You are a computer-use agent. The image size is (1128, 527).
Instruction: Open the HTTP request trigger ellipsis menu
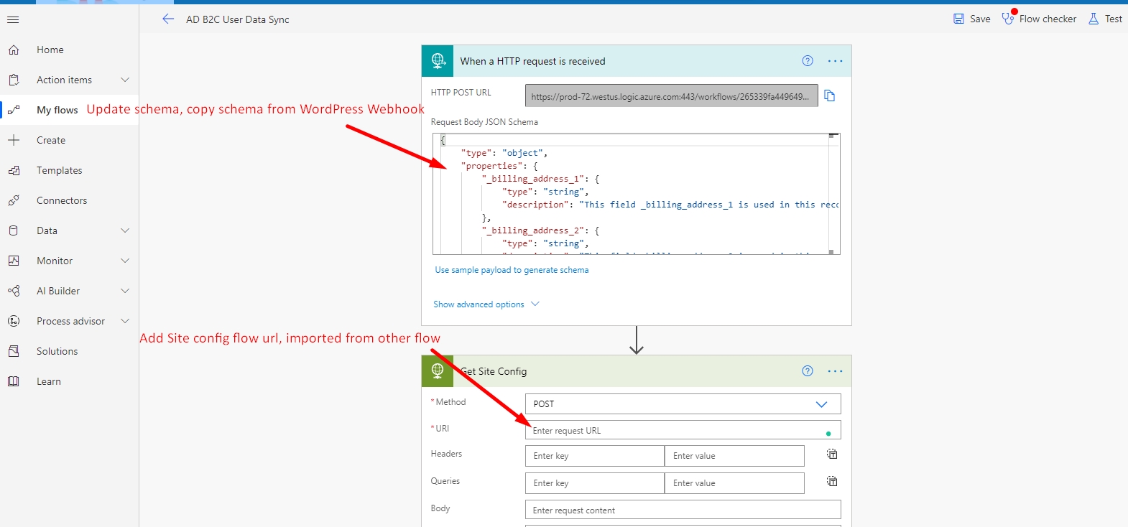click(x=835, y=61)
